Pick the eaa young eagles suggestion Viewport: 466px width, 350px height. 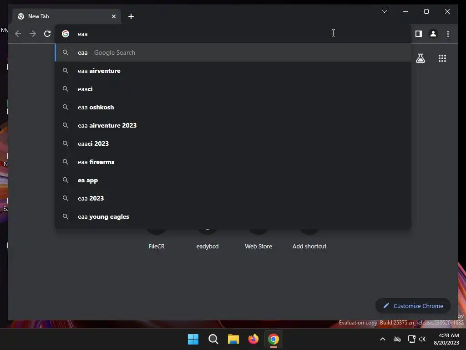point(233,216)
